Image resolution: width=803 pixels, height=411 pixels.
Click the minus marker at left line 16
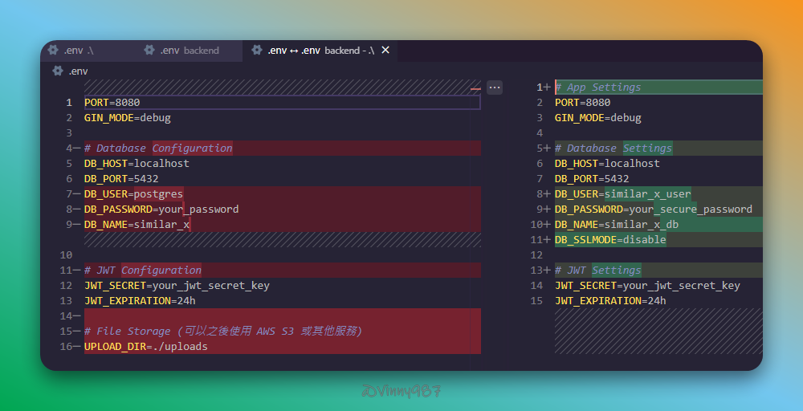coord(76,347)
